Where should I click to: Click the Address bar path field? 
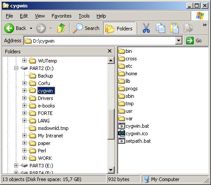(x=100, y=41)
